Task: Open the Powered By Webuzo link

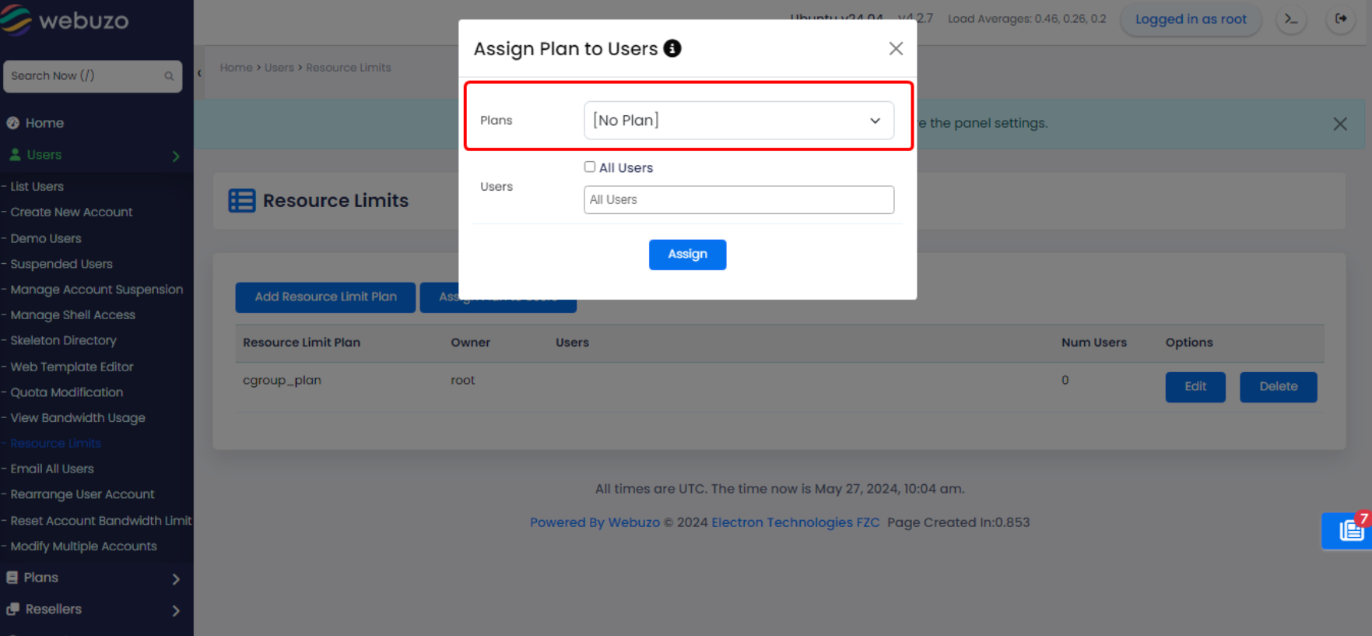Action: click(595, 522)
